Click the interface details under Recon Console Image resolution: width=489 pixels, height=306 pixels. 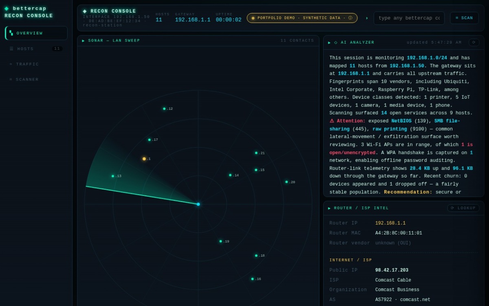pyautogui.click(x=117, y=21)
